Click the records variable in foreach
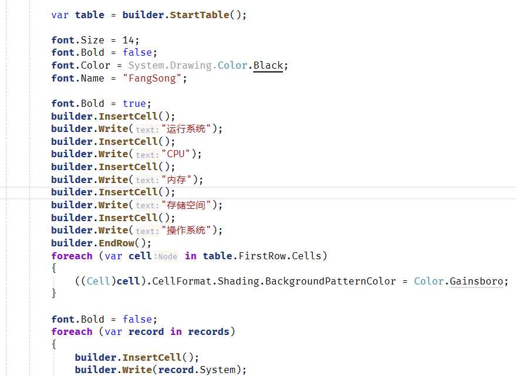This screenshot has height=376, width=516. click(208, 331)
